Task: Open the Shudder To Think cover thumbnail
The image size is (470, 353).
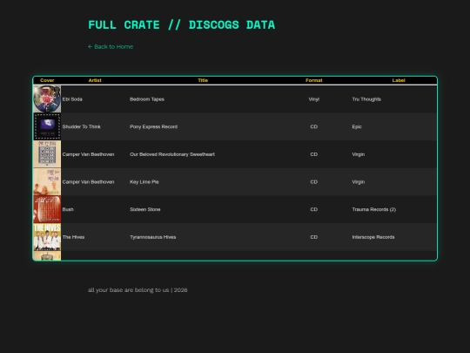Action: pyautogui.click(x=47, y=126)
